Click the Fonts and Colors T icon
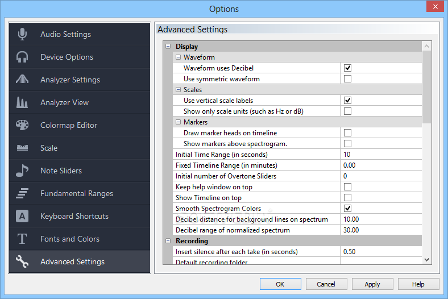 tap(23, 239)
